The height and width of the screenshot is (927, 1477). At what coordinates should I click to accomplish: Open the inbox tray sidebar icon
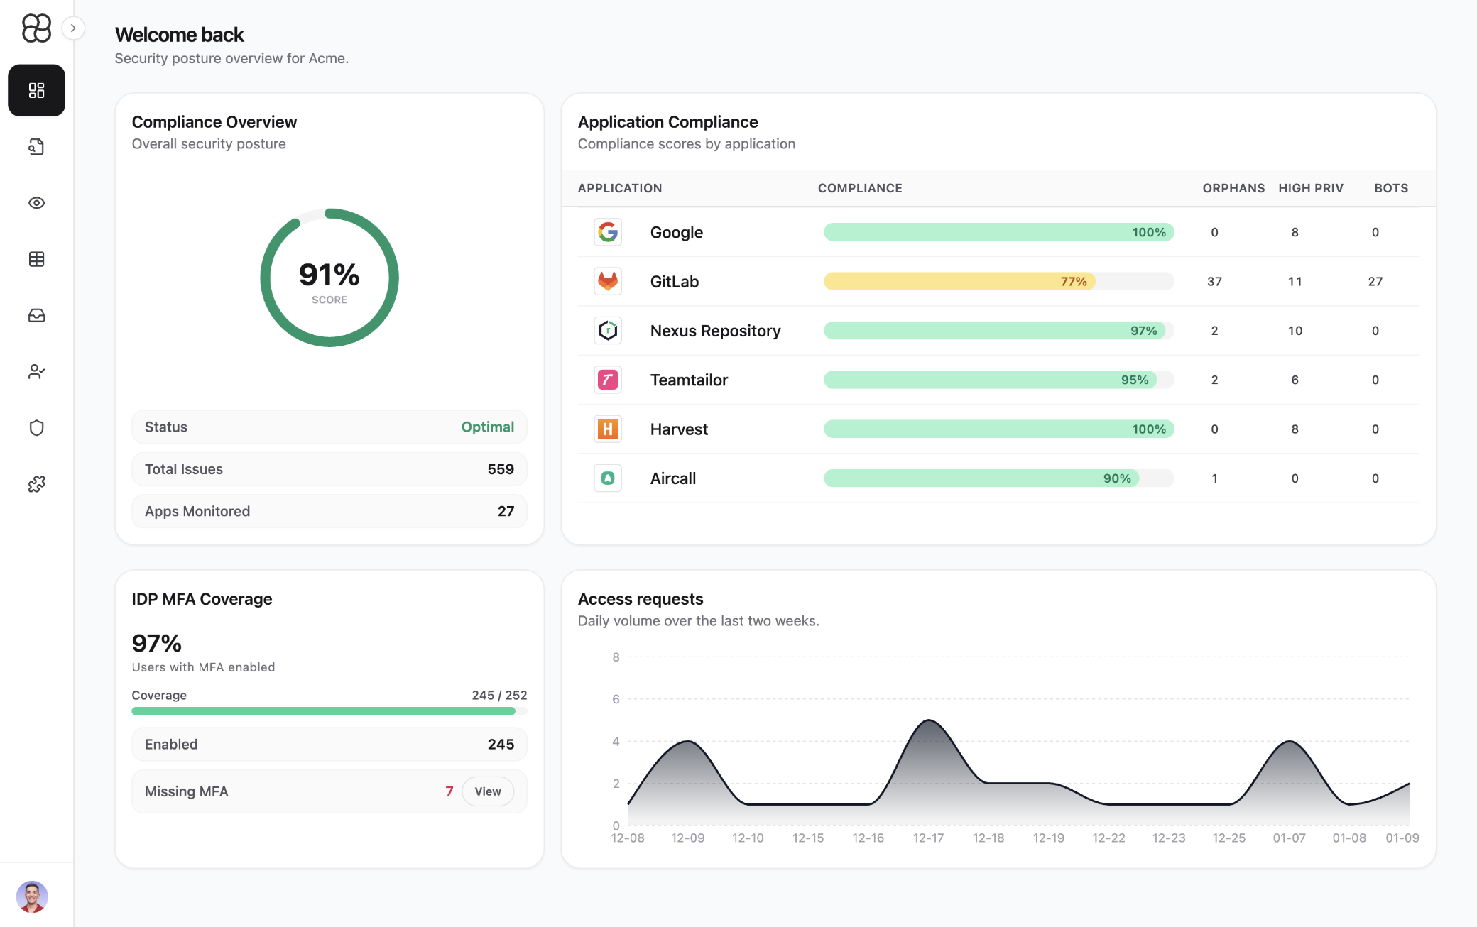(x=36, y=315)
